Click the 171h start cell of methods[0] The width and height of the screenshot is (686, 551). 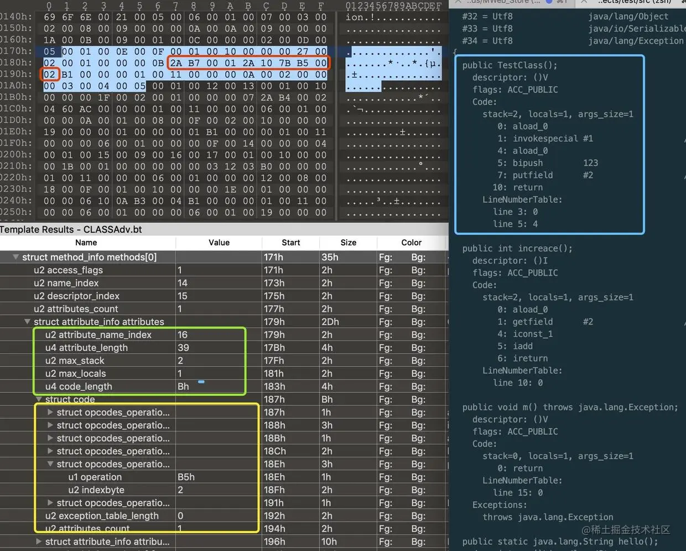[x=291, y=257]
